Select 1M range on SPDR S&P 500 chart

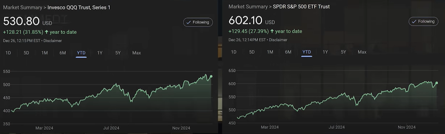coord(270,52)
